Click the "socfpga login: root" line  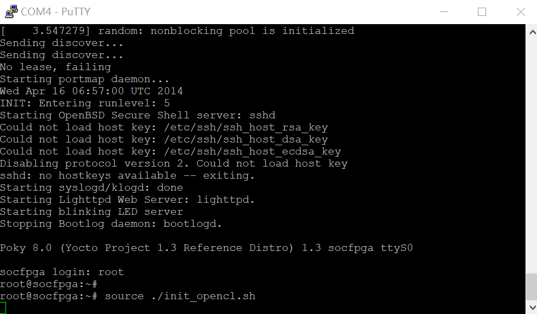(62, 272)
